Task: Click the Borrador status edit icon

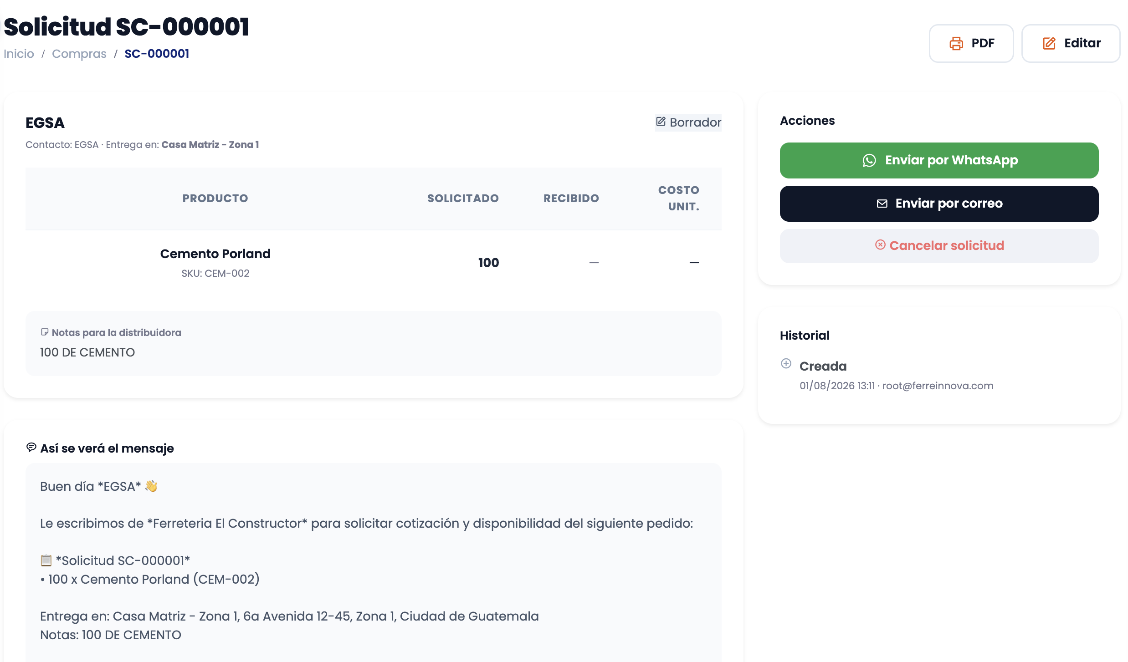Action: pyautogui.click(x=661, y=122)
